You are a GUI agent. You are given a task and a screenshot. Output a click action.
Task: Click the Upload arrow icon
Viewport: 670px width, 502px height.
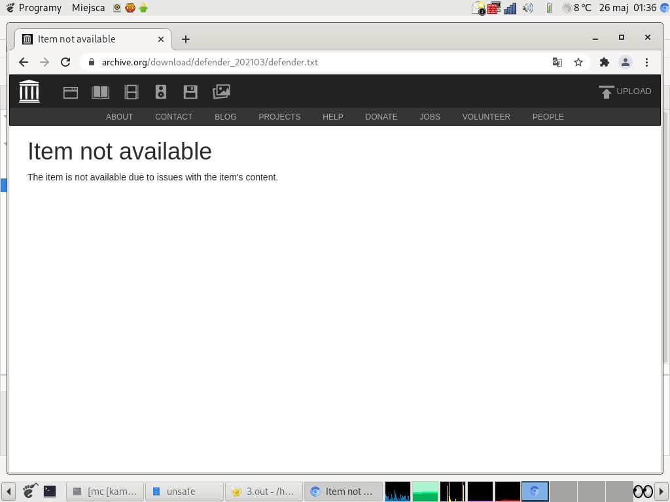pyautogui.click(x=605, y=91)
